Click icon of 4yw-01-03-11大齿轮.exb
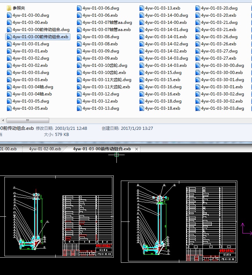Image resolution: width=252 pixels, height=275 pixels. [79, 87]
